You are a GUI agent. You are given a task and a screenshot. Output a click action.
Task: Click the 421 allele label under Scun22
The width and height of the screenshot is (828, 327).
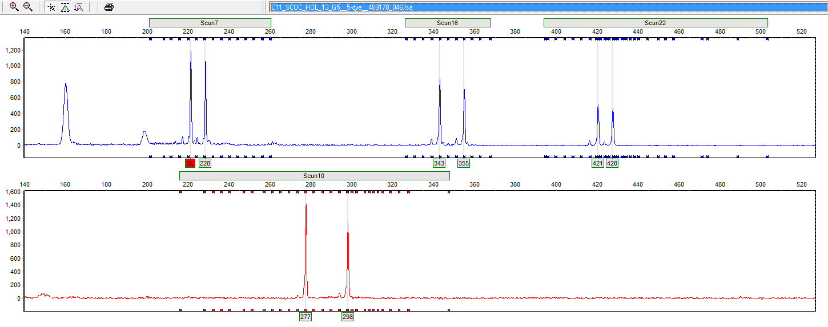[598, 164]
